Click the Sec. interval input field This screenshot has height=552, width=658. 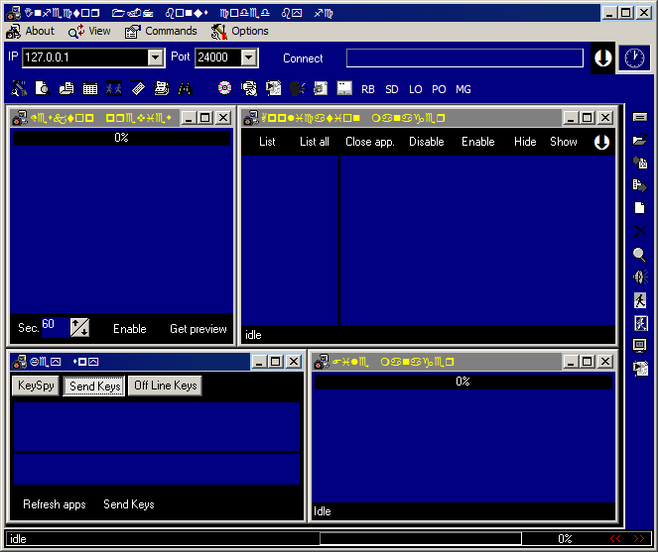click(55, 326)
